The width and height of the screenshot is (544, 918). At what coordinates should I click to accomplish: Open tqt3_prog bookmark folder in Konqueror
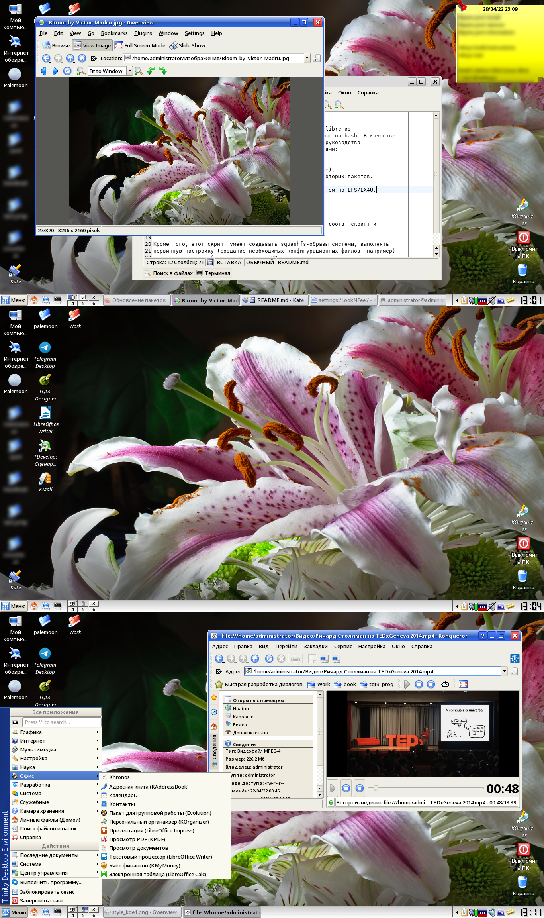(x=377, y=684)
